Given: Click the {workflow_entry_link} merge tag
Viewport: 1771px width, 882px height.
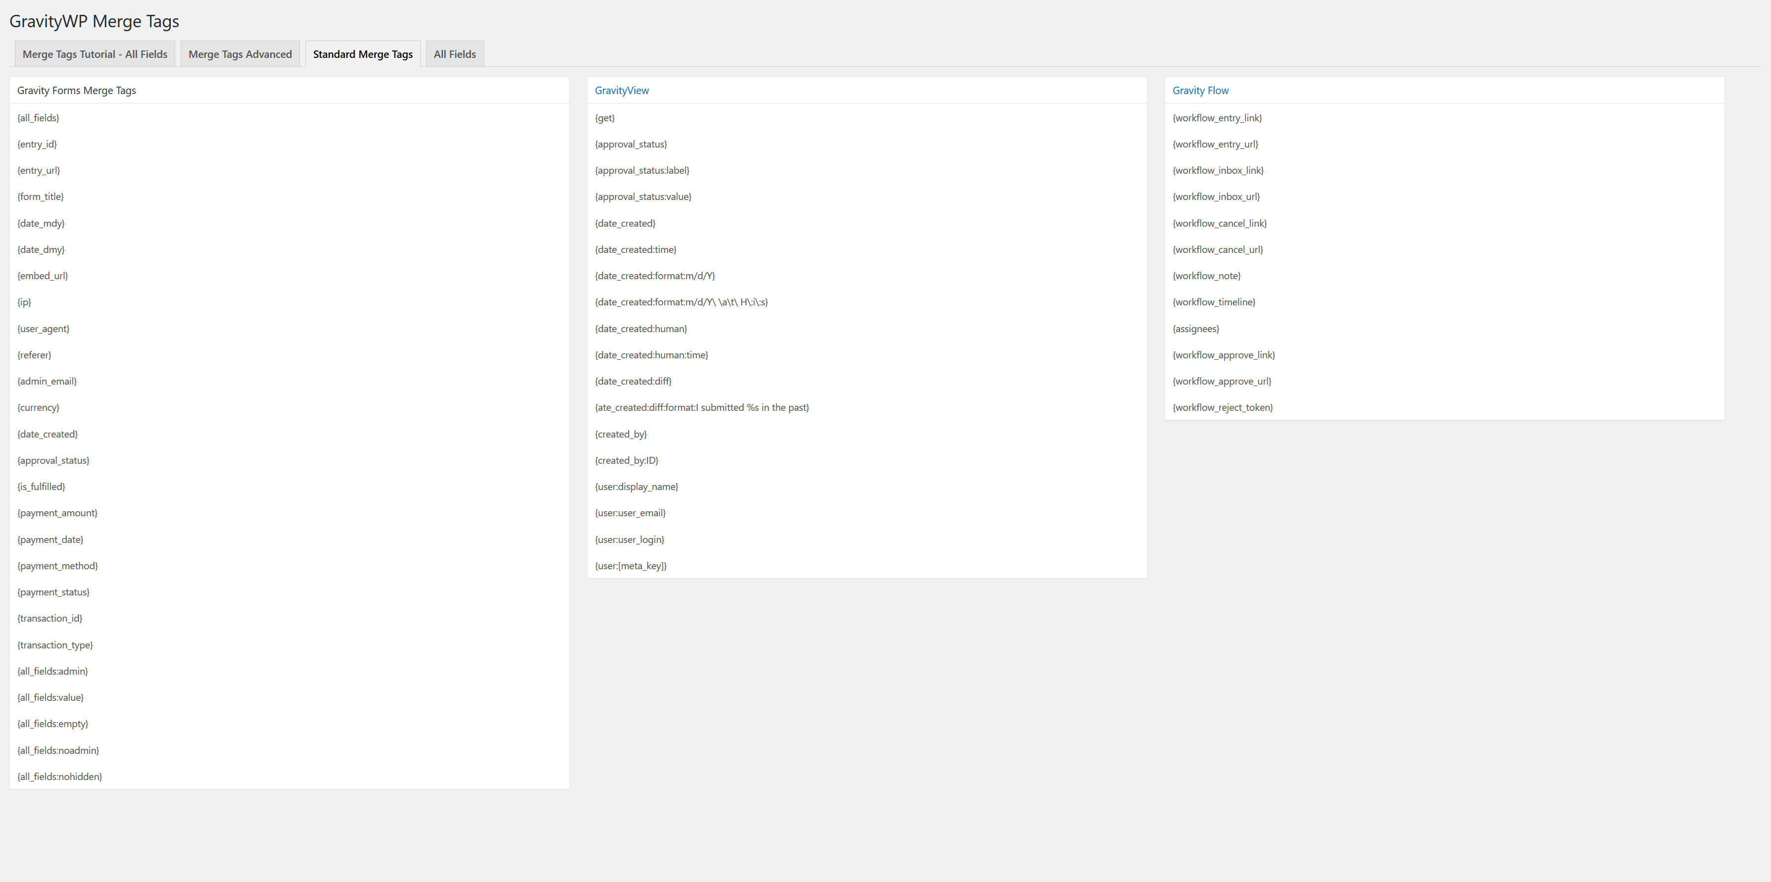Looking at the screenshot, I should [1218, 118].
